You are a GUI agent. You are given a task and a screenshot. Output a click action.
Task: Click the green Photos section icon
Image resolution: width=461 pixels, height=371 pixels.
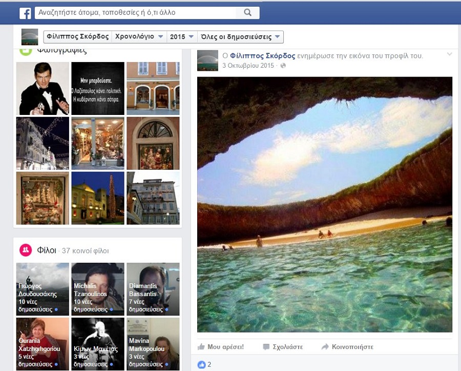pyautogui.click(x=25, y=51)
